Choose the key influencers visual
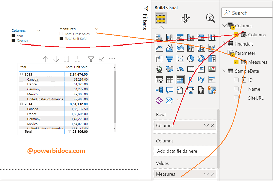This screenshot has width=273, height=181. 212,80
